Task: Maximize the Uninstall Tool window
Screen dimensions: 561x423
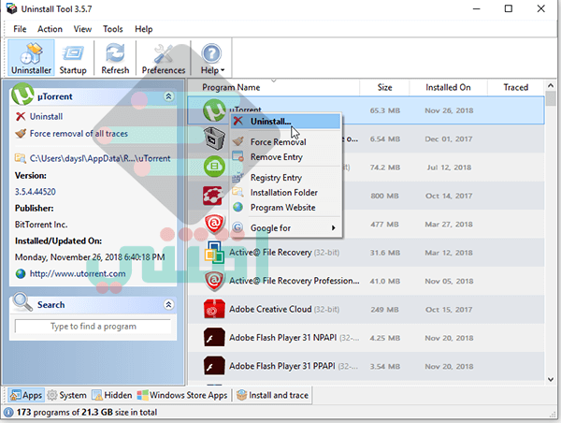Action: 508,8
